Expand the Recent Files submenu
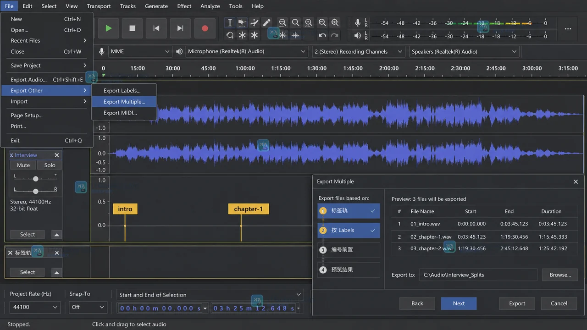The height and width of the screenshot is (330, 587). (x=47, y=41)
